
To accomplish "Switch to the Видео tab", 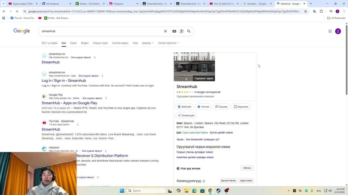I will [85, 43].
